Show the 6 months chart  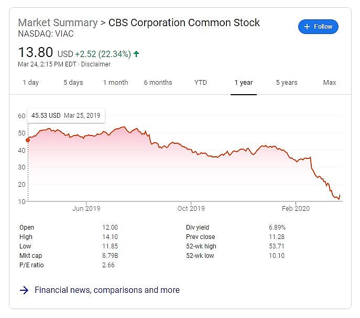(x=158, y=83)
